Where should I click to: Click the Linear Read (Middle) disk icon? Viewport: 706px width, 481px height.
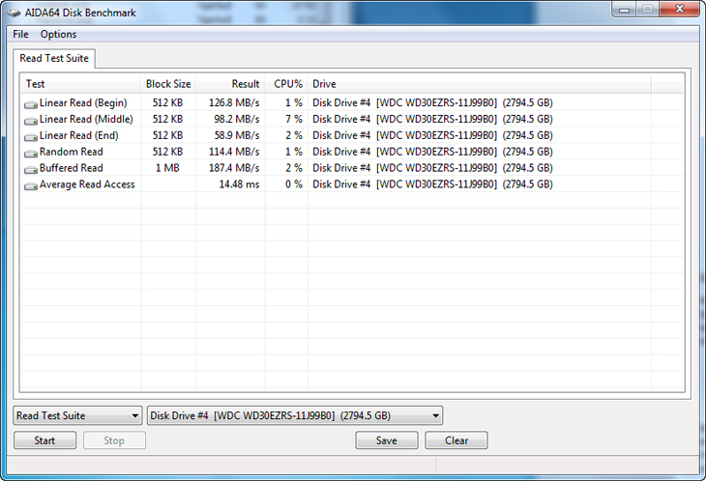tap(31, 120)
